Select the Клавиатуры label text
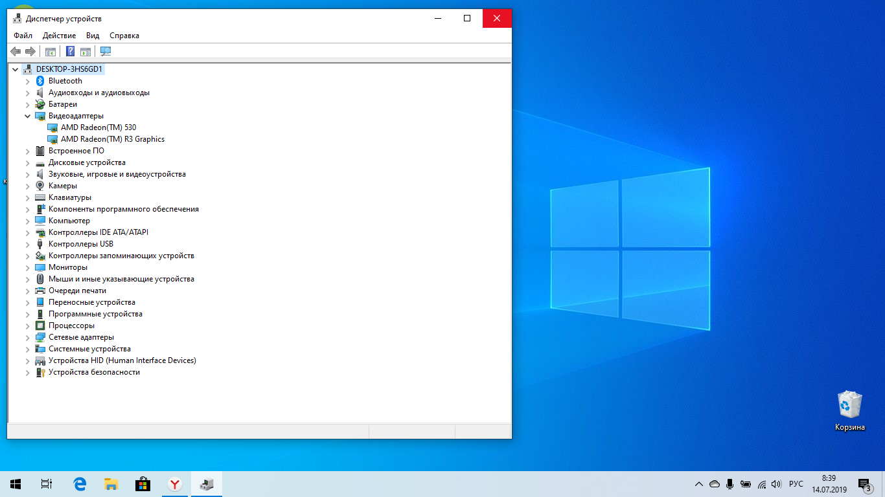Screen dimensions: 885x497 pyautogui.click(x=70, y=197)
